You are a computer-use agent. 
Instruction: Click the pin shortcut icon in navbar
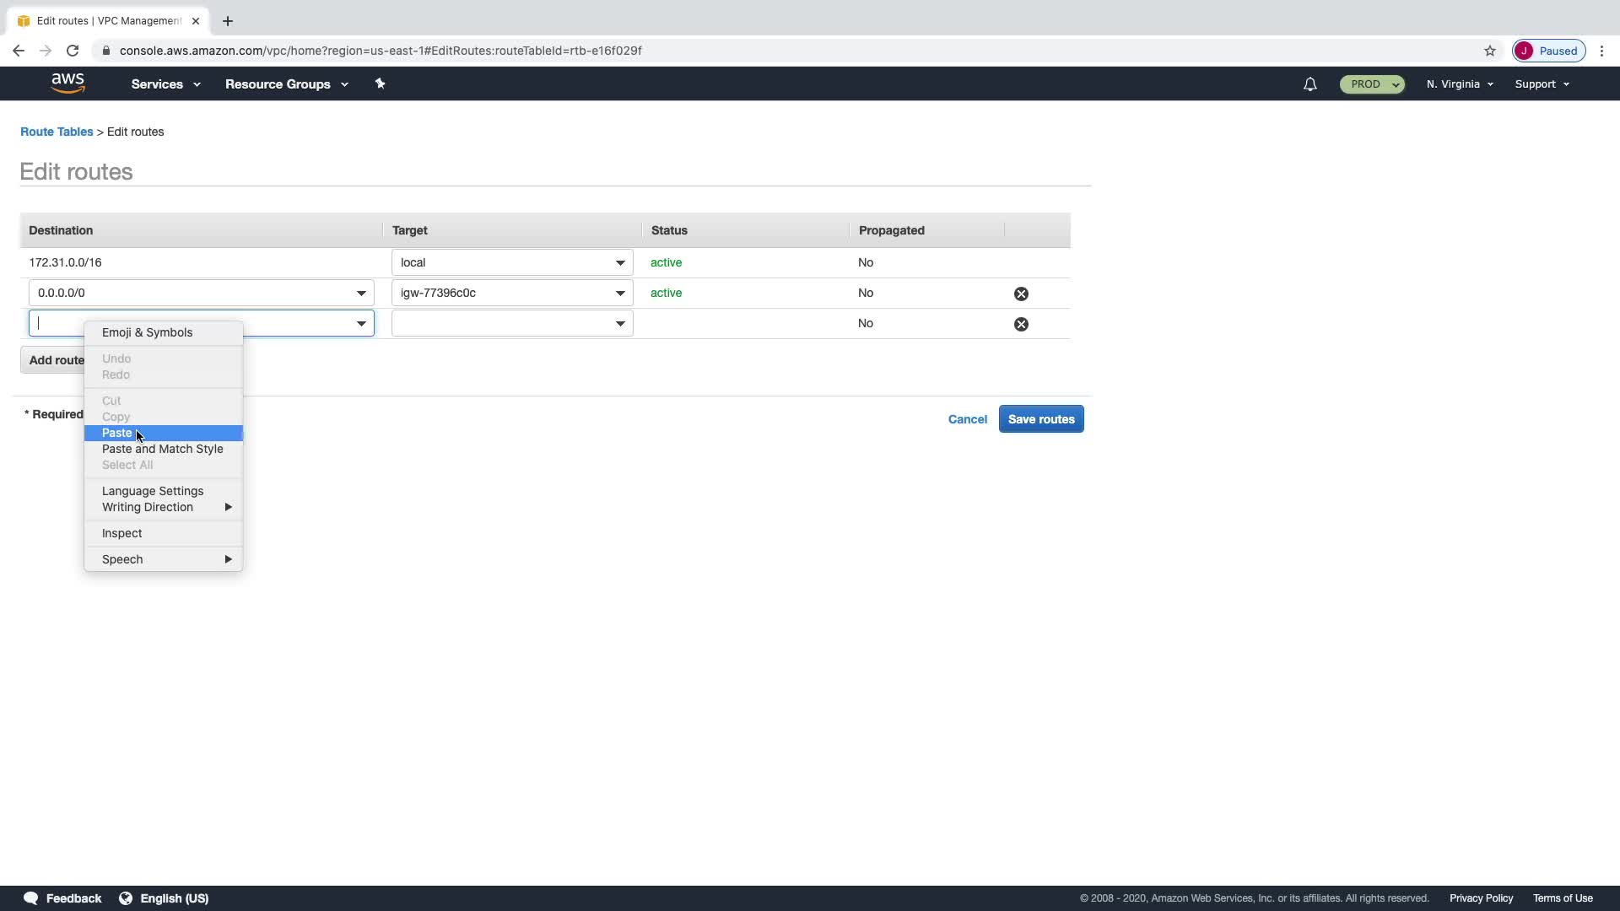pos(380,84)
